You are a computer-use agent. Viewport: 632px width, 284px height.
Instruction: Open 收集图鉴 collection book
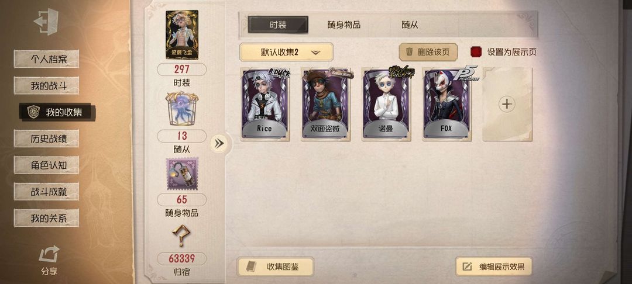[x=275, y=266]
